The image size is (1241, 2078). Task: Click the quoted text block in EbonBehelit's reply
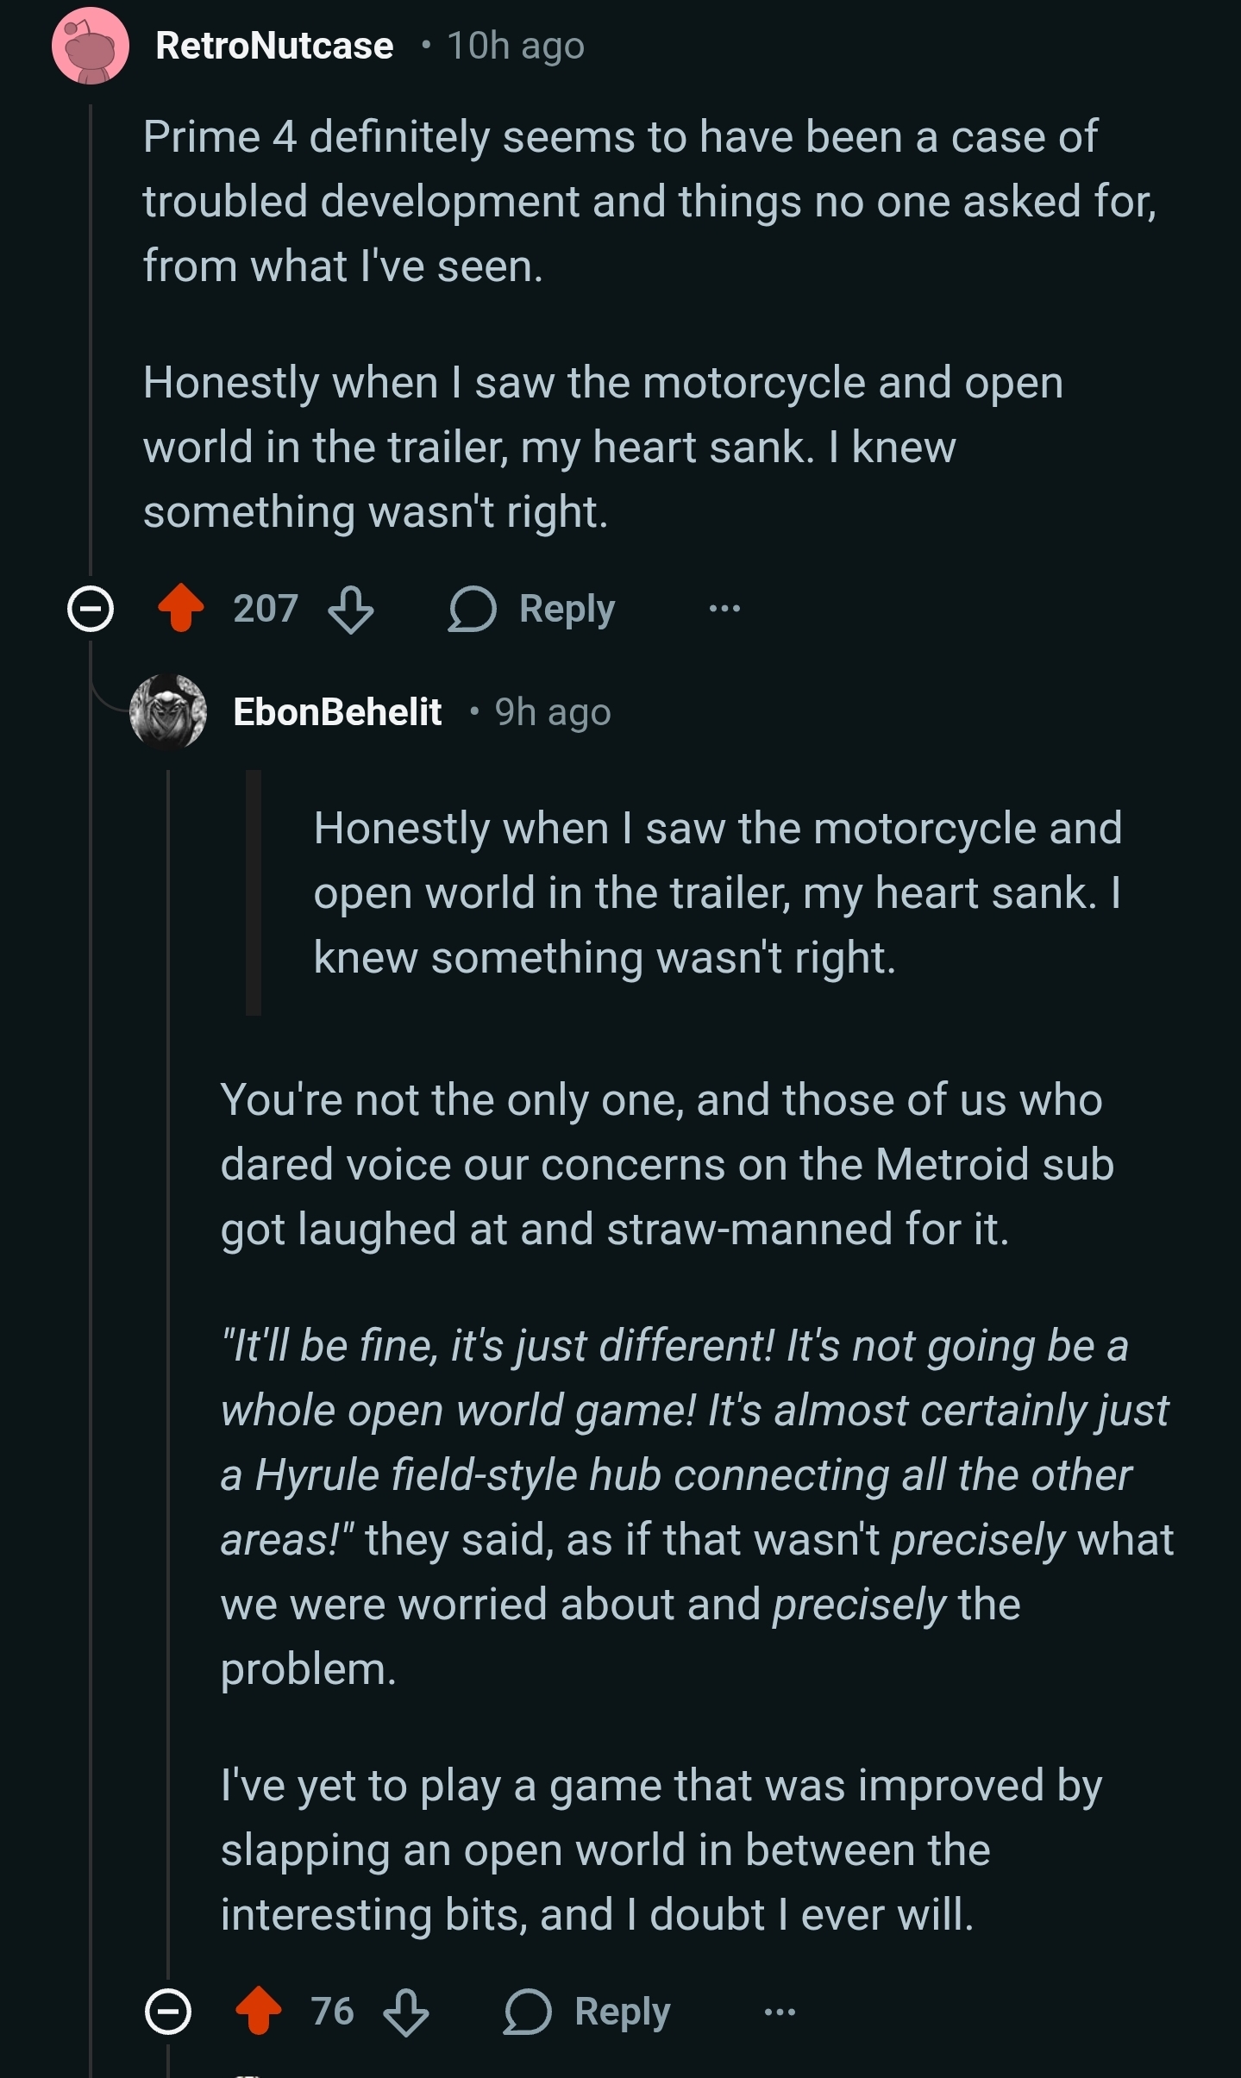716,892
